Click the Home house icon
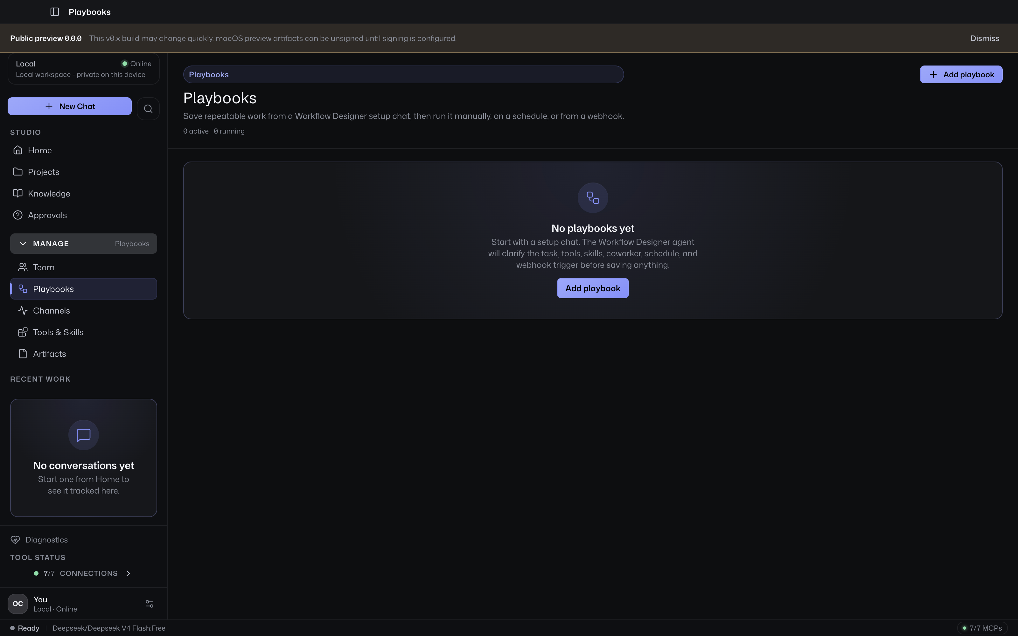1018x636 pixels. coord(18,150)
